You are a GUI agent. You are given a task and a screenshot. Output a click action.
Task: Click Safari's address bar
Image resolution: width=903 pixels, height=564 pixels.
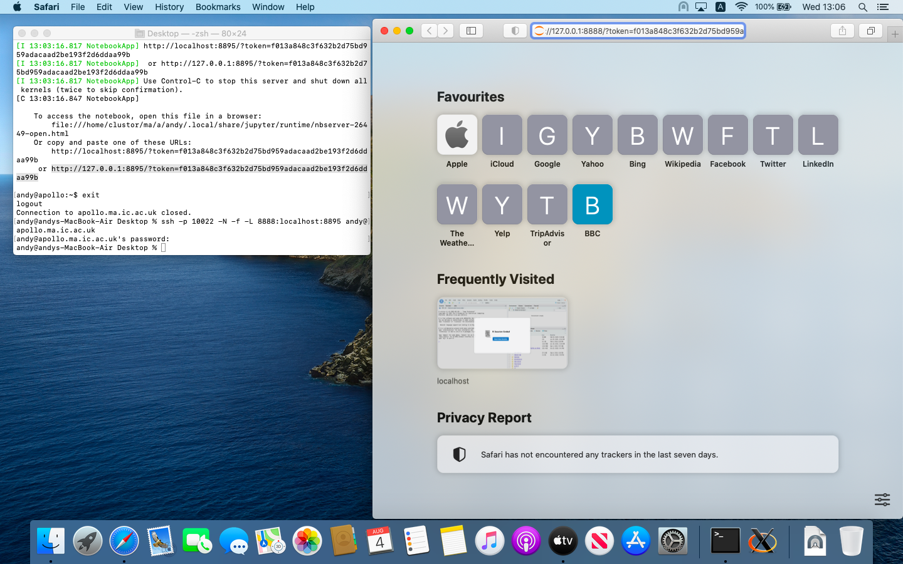tap(638, 31)
